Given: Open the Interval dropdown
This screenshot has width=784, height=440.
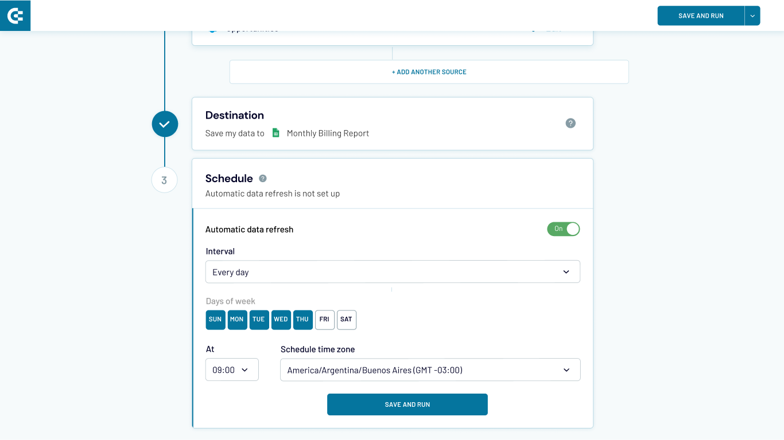Looking at the screenshot, I should tap(393, 272).
